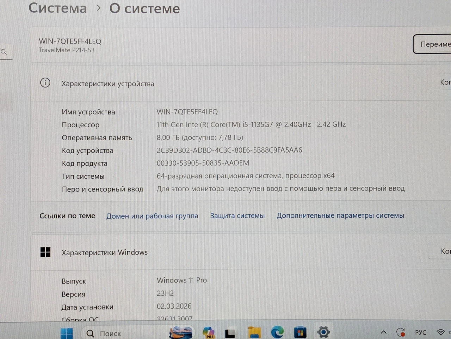Switch input language via РУС indicator
This screenshot has height=339, width=451.
421,333
